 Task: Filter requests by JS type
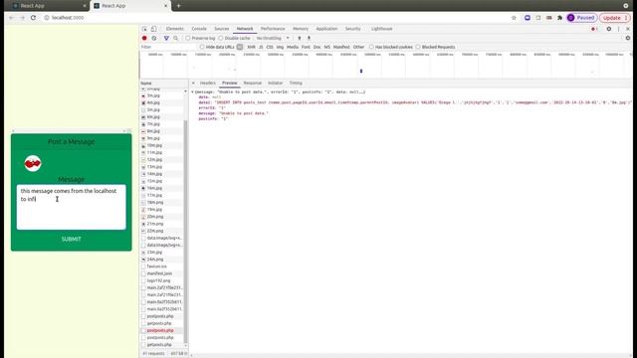pyautogui.click(x=261, y=47)
